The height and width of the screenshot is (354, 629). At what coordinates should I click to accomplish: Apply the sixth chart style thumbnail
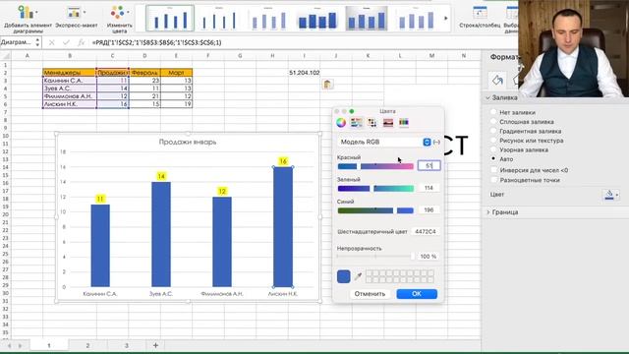(x=416, y=18)
